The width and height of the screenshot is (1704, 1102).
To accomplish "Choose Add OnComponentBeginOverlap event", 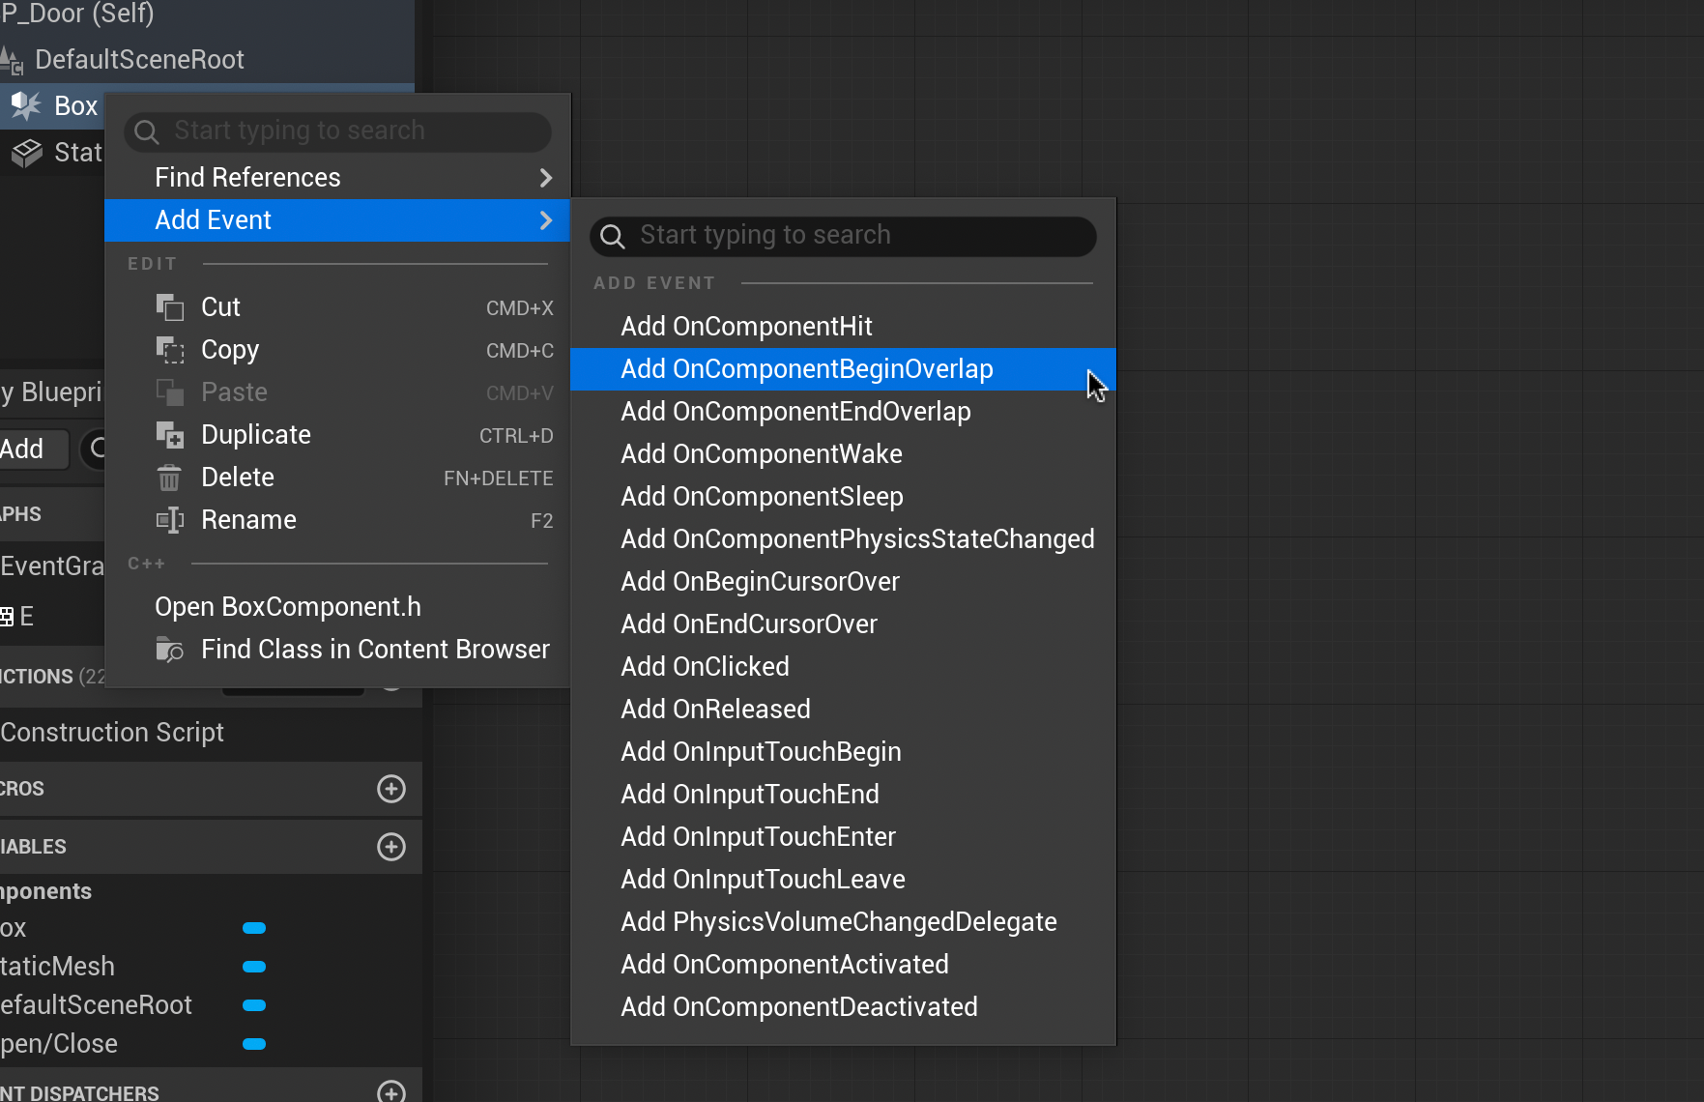I will pos(806,369).
